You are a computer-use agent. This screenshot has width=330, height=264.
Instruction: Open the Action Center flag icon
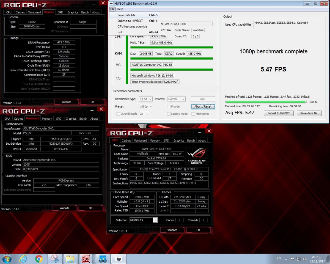tap(292, 259)
